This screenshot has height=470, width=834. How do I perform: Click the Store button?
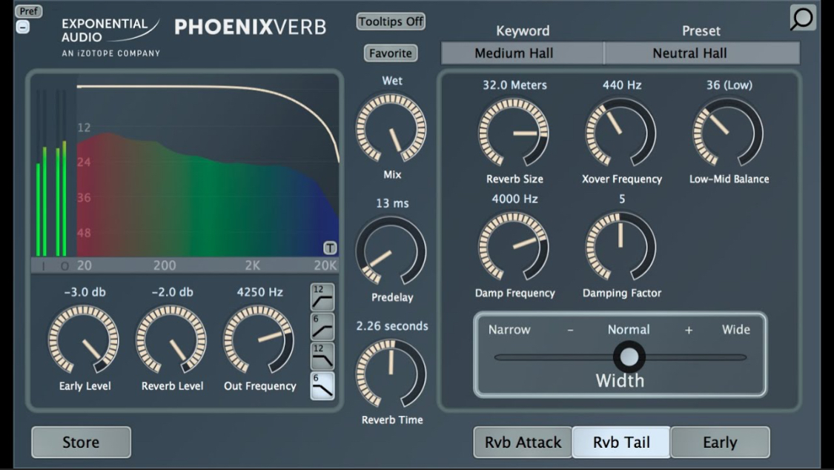[81, 443]
